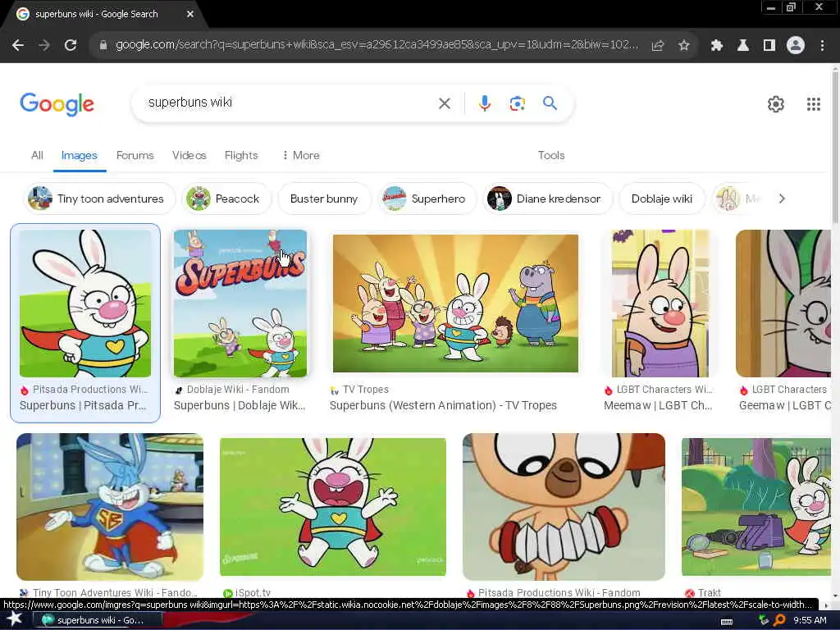Submit search with magnifier icon
Viewport: 840px width, 630px height.
(x=550, y=103)
